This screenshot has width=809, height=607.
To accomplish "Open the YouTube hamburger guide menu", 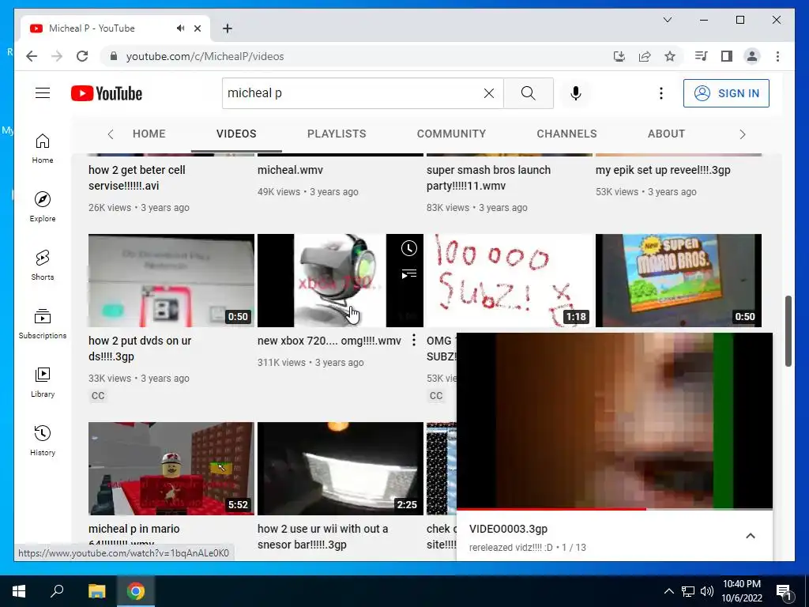I will [43, 93].
